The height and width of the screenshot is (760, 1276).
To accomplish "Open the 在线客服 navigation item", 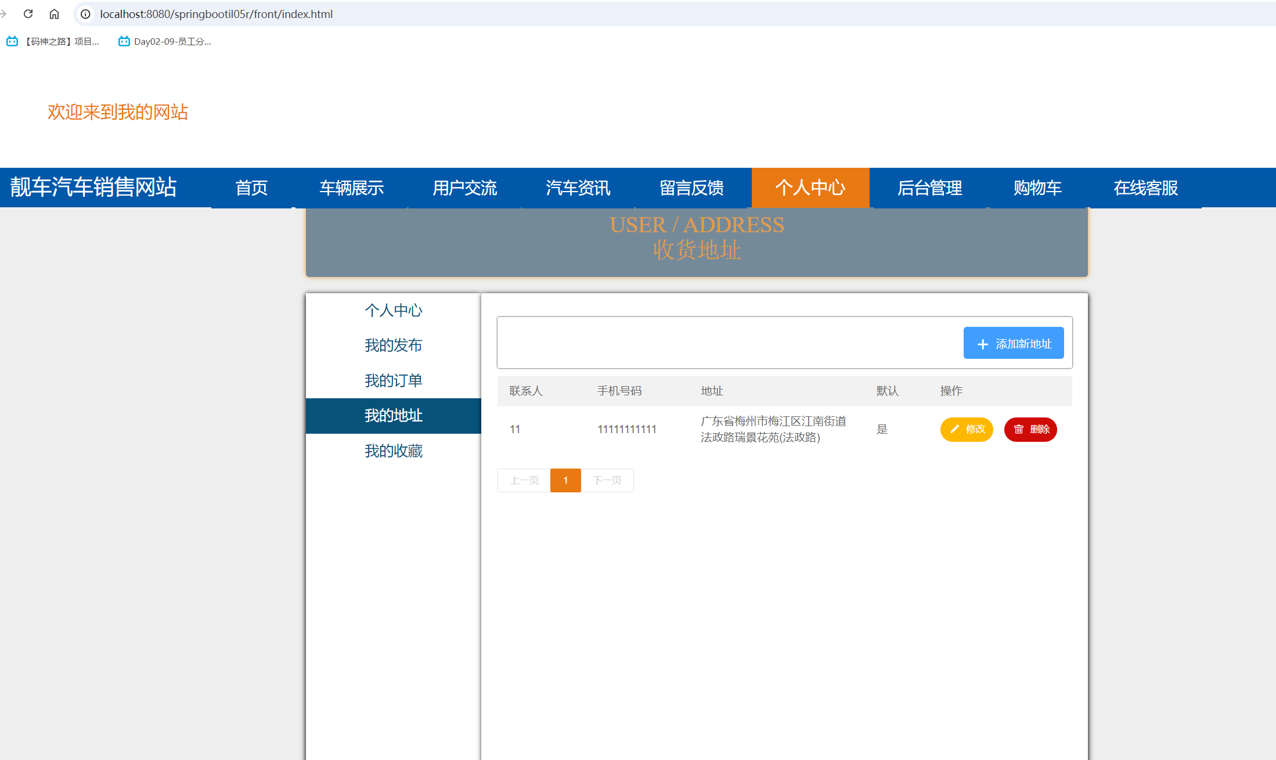I will coord(1145,188).
